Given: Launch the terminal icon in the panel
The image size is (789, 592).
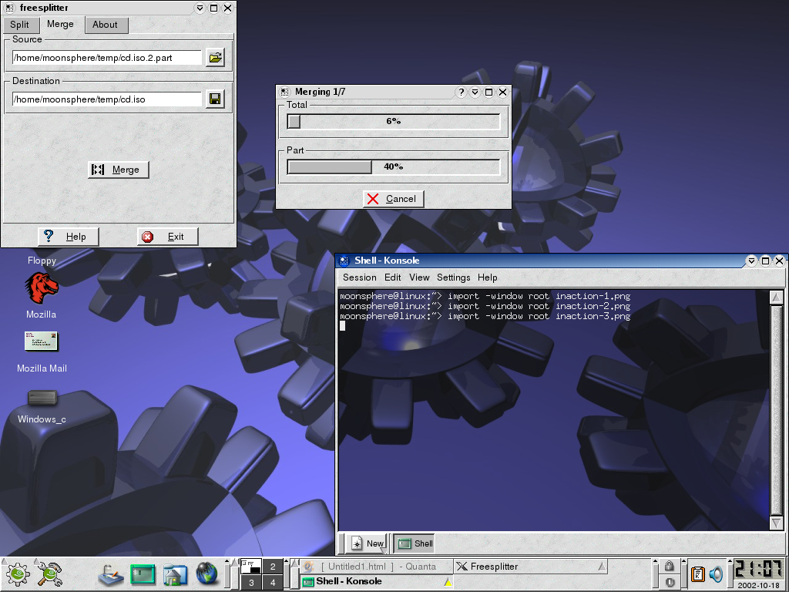Looking at the screenshot, I should pos(143,574).
